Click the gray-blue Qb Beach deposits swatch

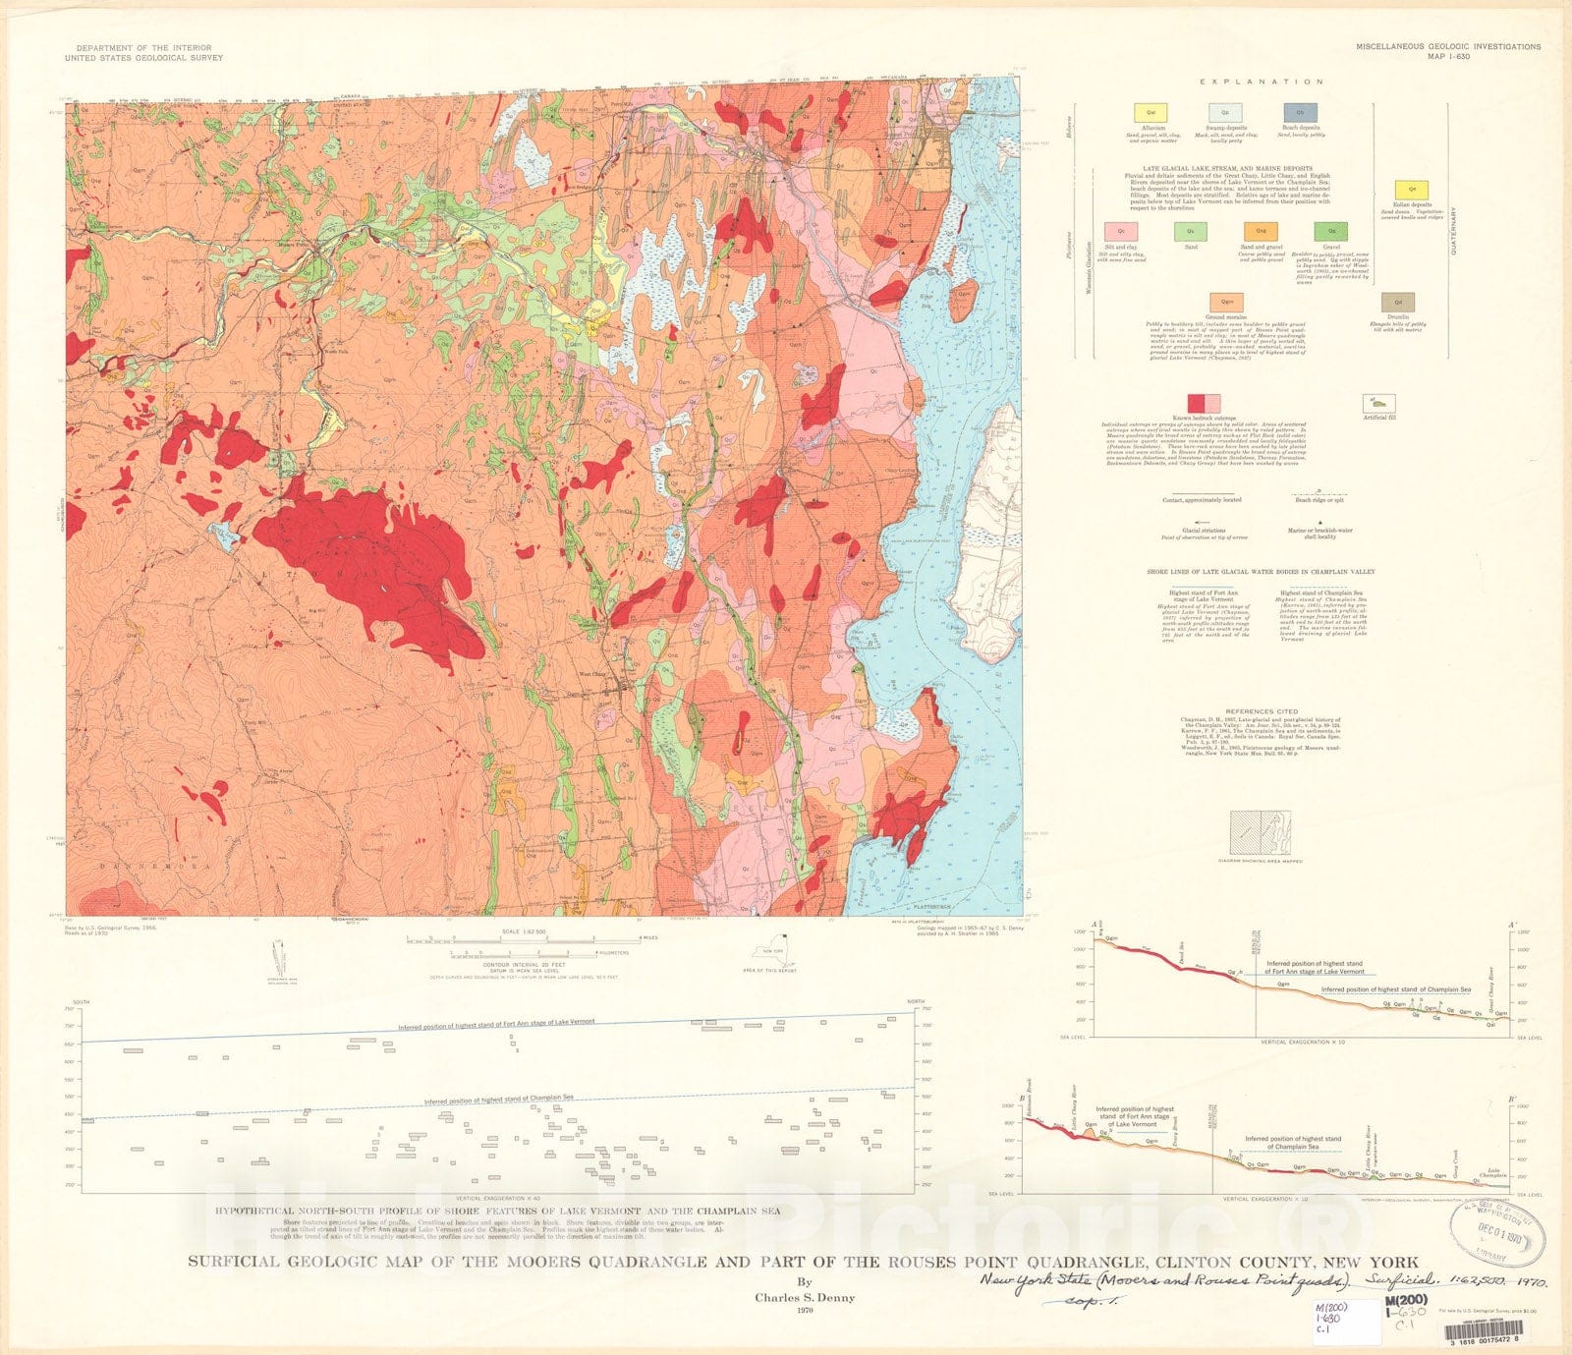point(1300,114)
